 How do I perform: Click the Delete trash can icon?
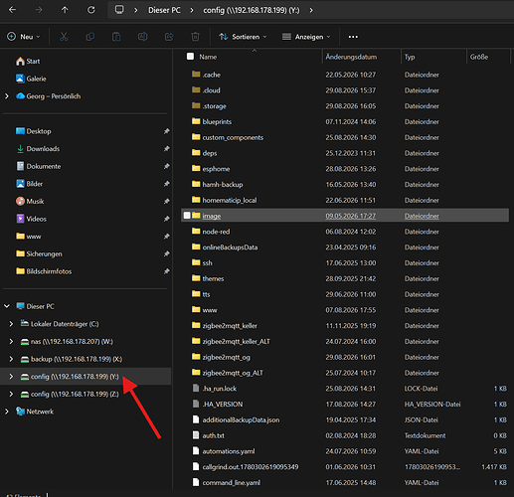coord(195,37)
